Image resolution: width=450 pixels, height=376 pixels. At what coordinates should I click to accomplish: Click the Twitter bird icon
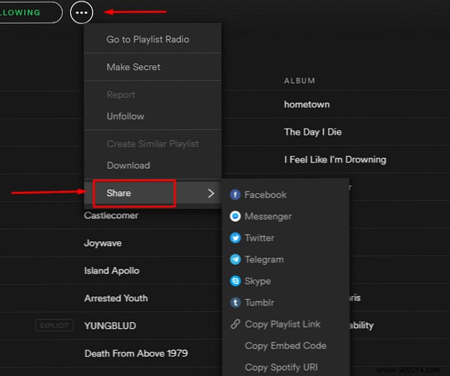[235, 238]
